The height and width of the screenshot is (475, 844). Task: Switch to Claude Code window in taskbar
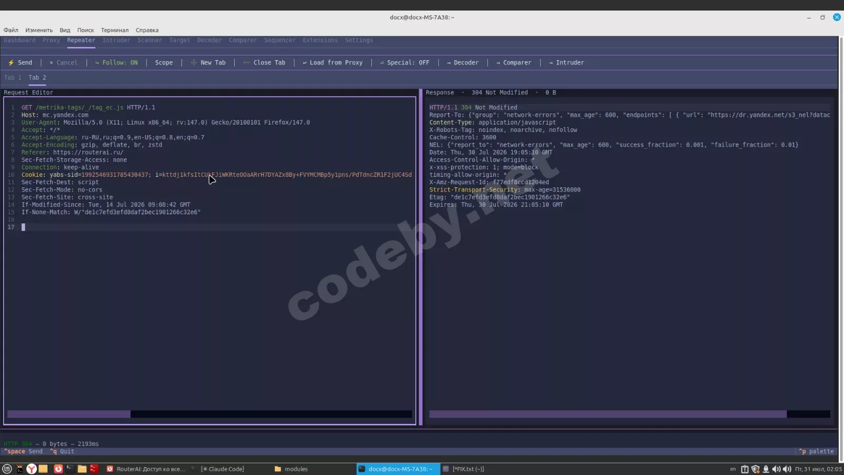pos(218,469)
